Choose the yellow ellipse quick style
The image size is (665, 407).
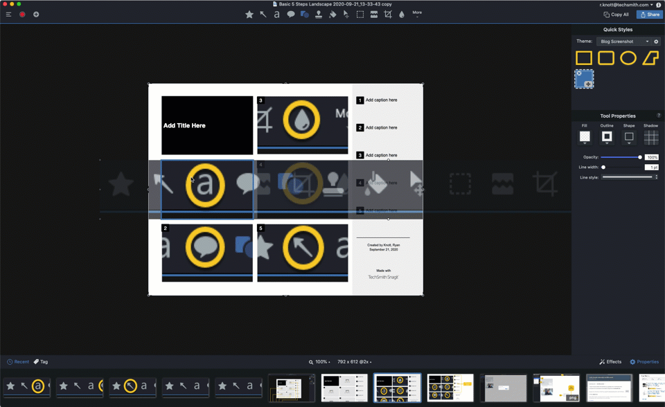pos(628,57)
